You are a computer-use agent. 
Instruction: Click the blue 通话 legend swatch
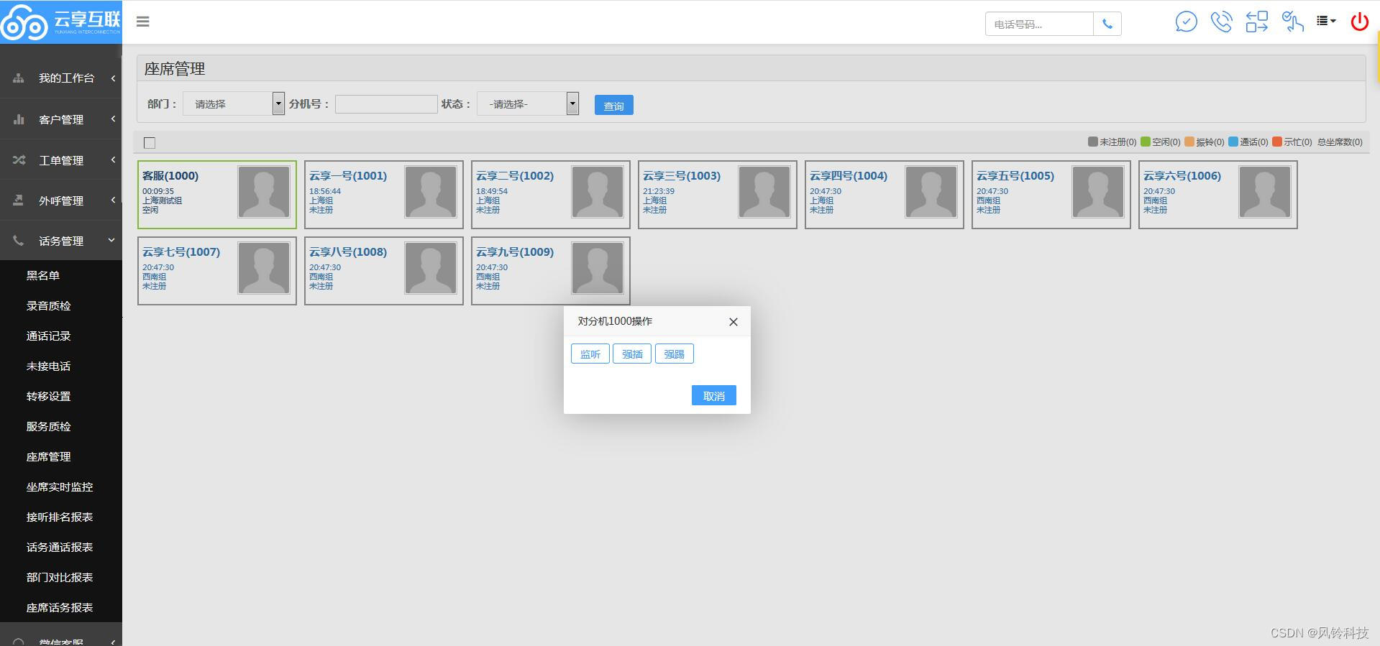(x=1233, y=142)
